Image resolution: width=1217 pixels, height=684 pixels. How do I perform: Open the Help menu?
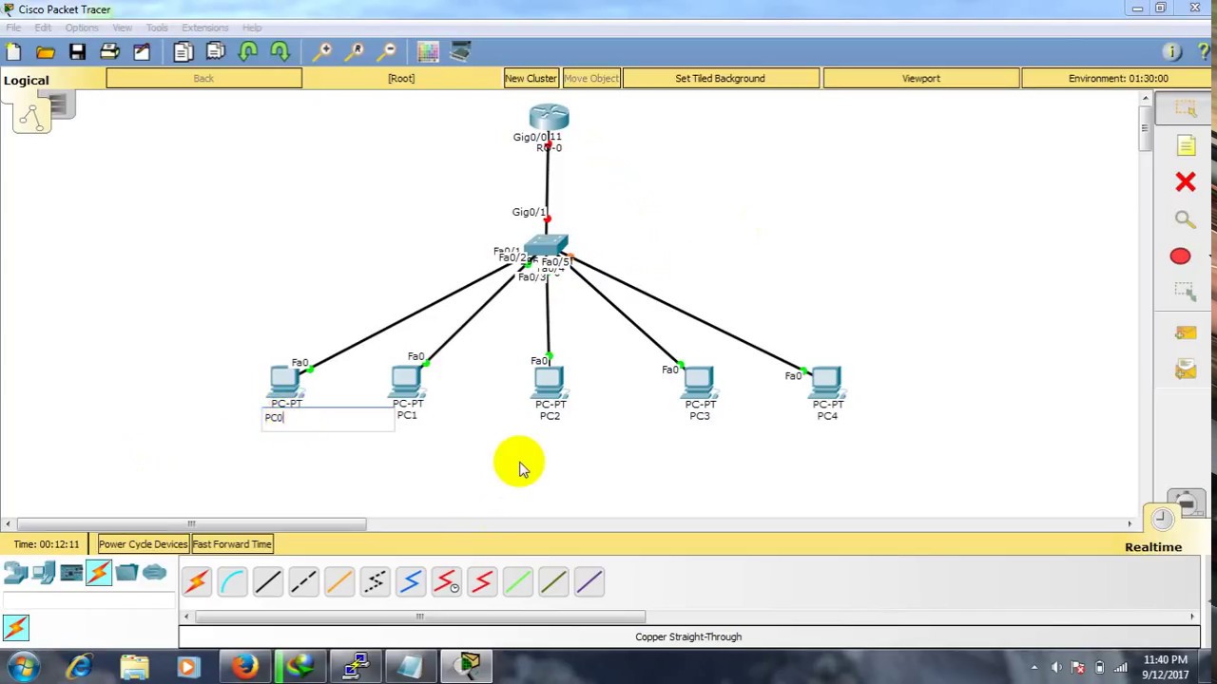pos(252,28)
